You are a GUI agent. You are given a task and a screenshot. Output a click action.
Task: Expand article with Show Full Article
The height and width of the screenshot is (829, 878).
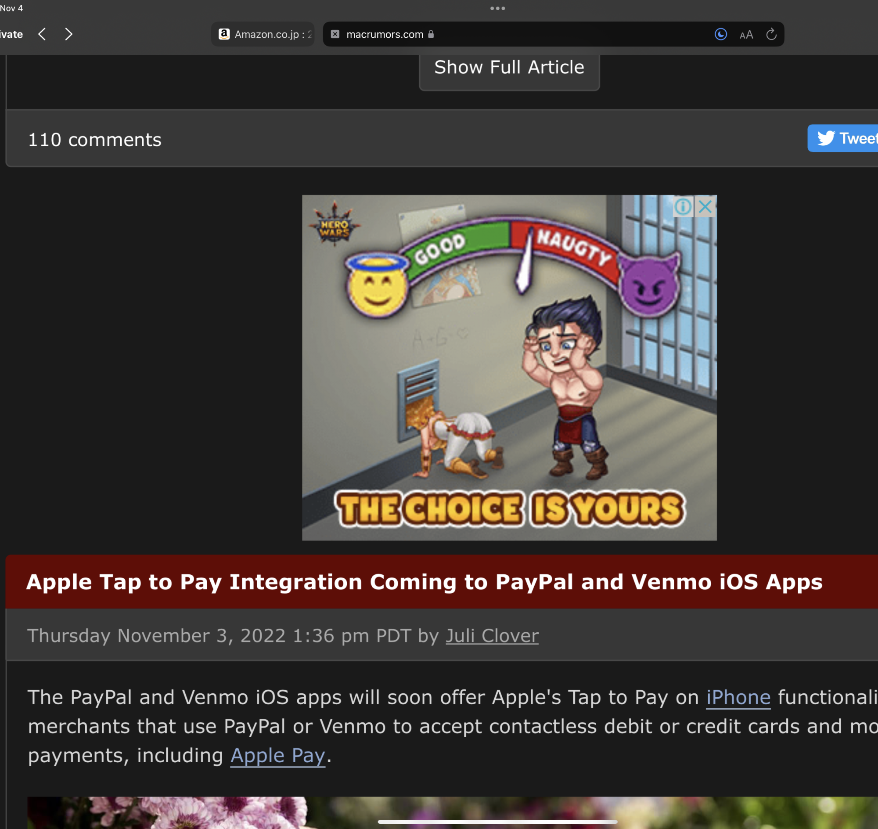(509, 68)
